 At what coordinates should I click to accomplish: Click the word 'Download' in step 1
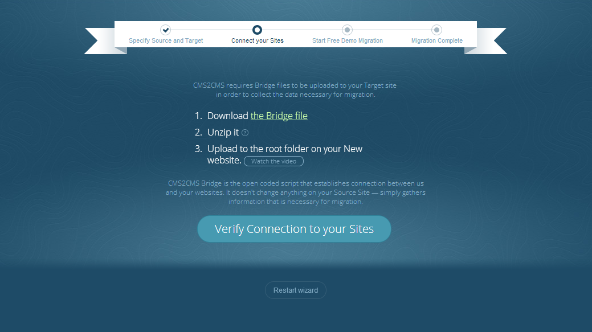click(228, 116)
